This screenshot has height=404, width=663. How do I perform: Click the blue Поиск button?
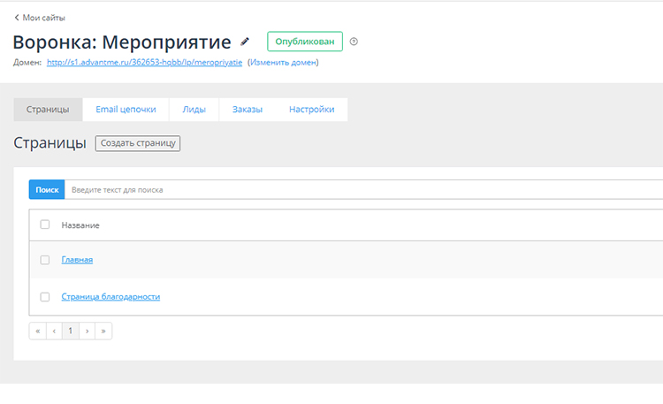47,190
